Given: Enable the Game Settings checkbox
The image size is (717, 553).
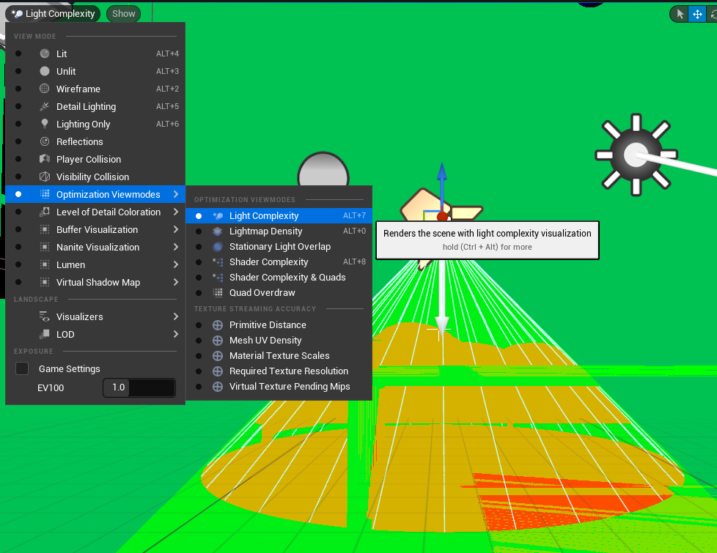Looking at the screenshot, I should coord(22,368).
